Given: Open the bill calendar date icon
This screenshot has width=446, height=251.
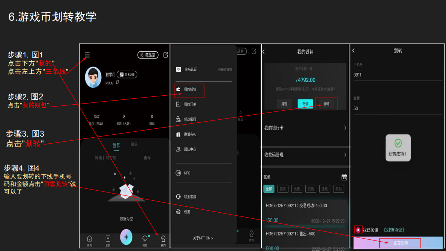Looking at the screenshot, I should [x=344, y=177].
